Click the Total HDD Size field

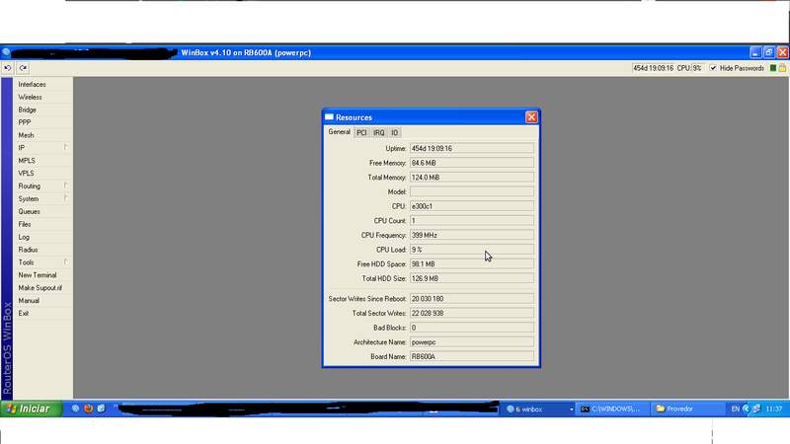(x=472, y=278)
